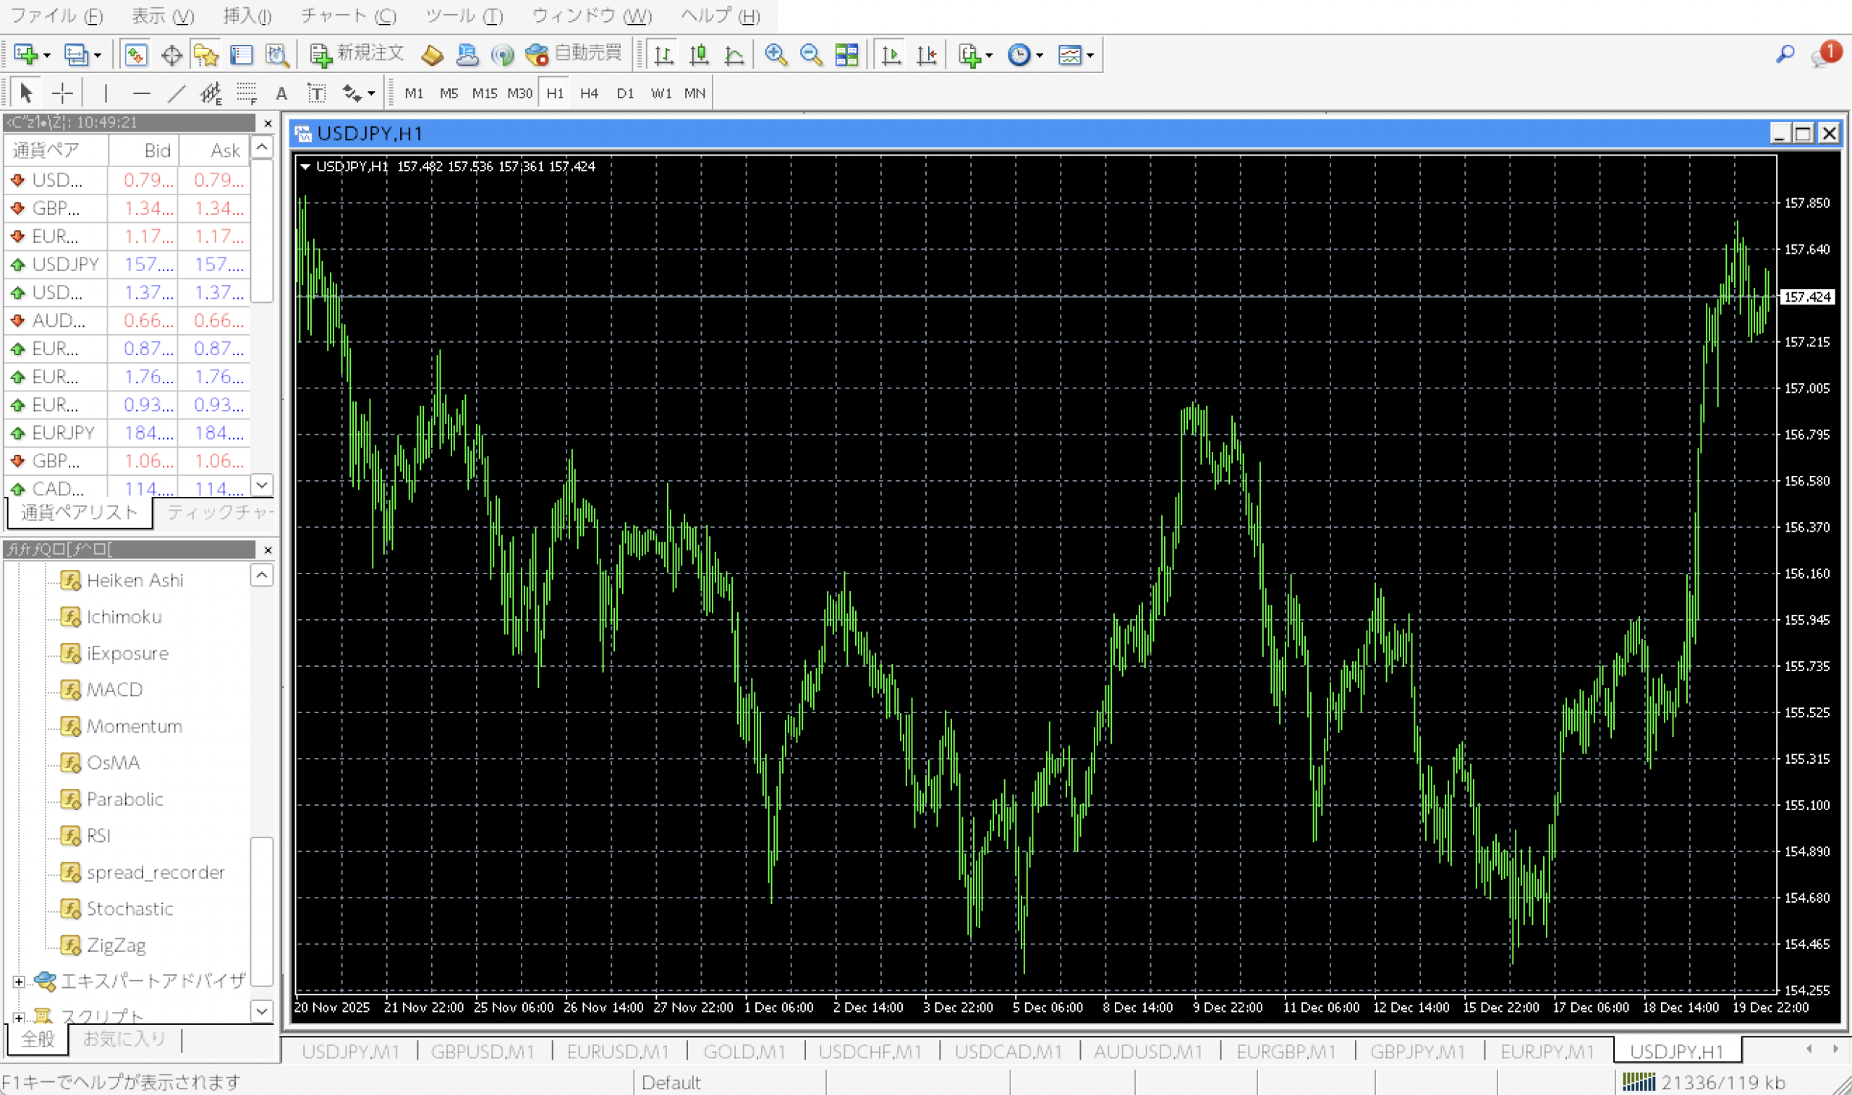The image size is (1852, 1095).
Task: Toggle the chart auto scroll button
Action: [891, 54]
